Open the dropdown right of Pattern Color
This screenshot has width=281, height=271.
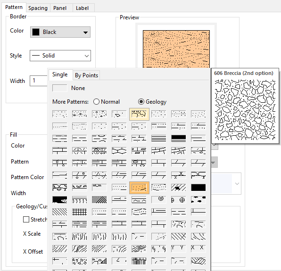pyautogui.click(x=226, y=184)
